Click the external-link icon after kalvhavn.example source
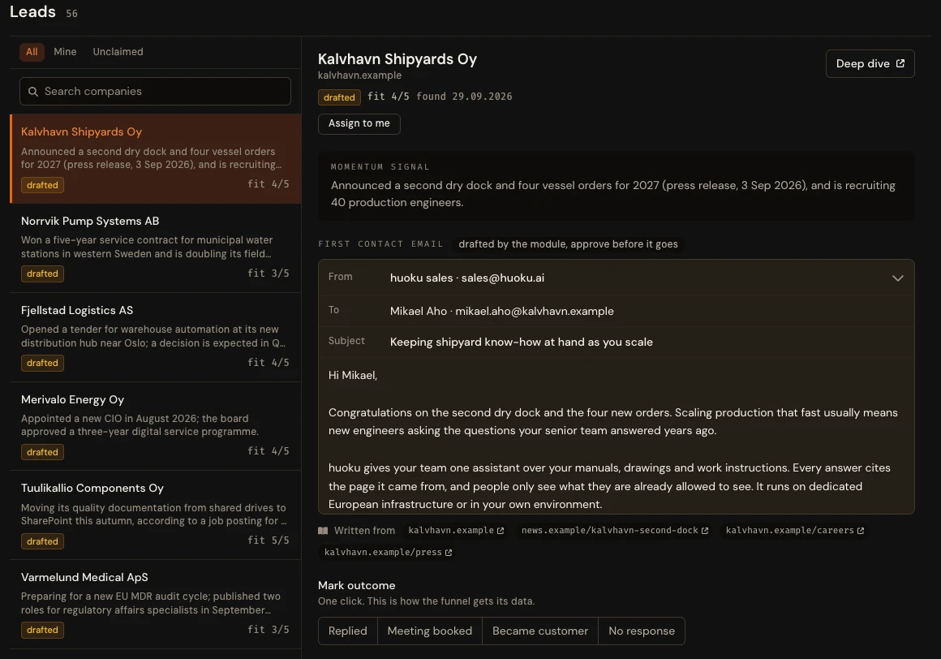 [x=501, y=531]
